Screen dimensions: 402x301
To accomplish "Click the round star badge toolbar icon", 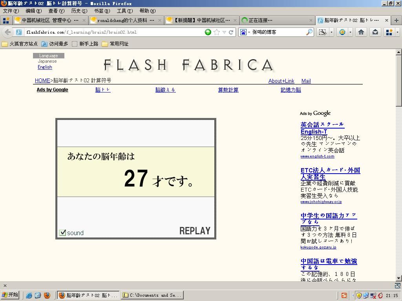I will (x=342, y=32).
